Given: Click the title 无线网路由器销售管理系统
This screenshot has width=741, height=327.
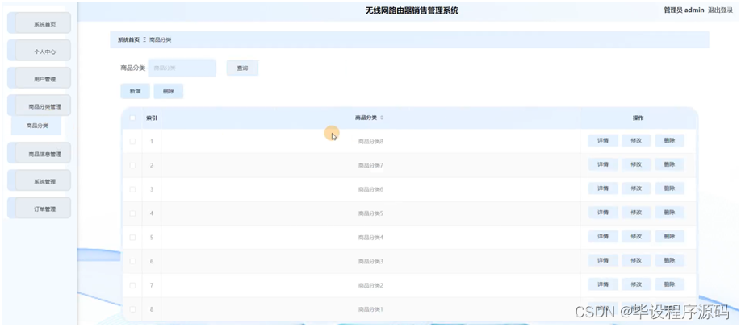Looking at the screenshot, I should pos(412,10).
